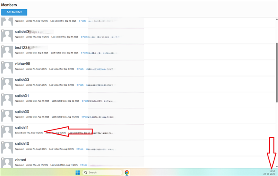Click vibhav99's profile avatar
Image resolution: width=278 pixels, height=176 pixels.
(7, 68)
